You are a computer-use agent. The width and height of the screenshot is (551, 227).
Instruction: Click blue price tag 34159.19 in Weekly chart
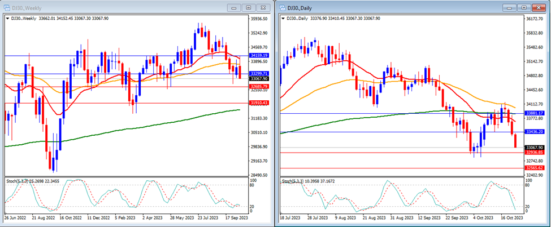point(259,55)
